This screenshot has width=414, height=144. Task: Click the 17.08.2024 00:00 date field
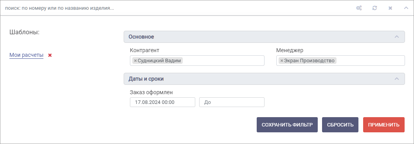pos(162,102)
